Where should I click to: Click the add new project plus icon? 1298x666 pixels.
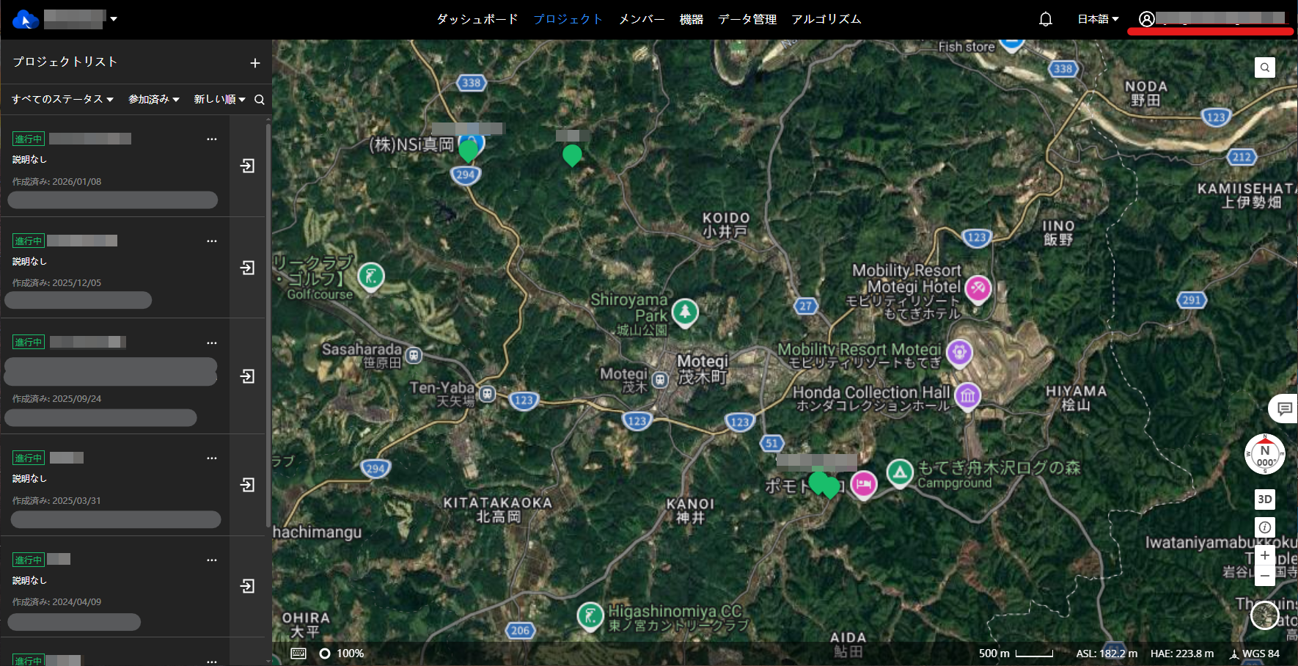pyautogui.click(x=254, y=63)
